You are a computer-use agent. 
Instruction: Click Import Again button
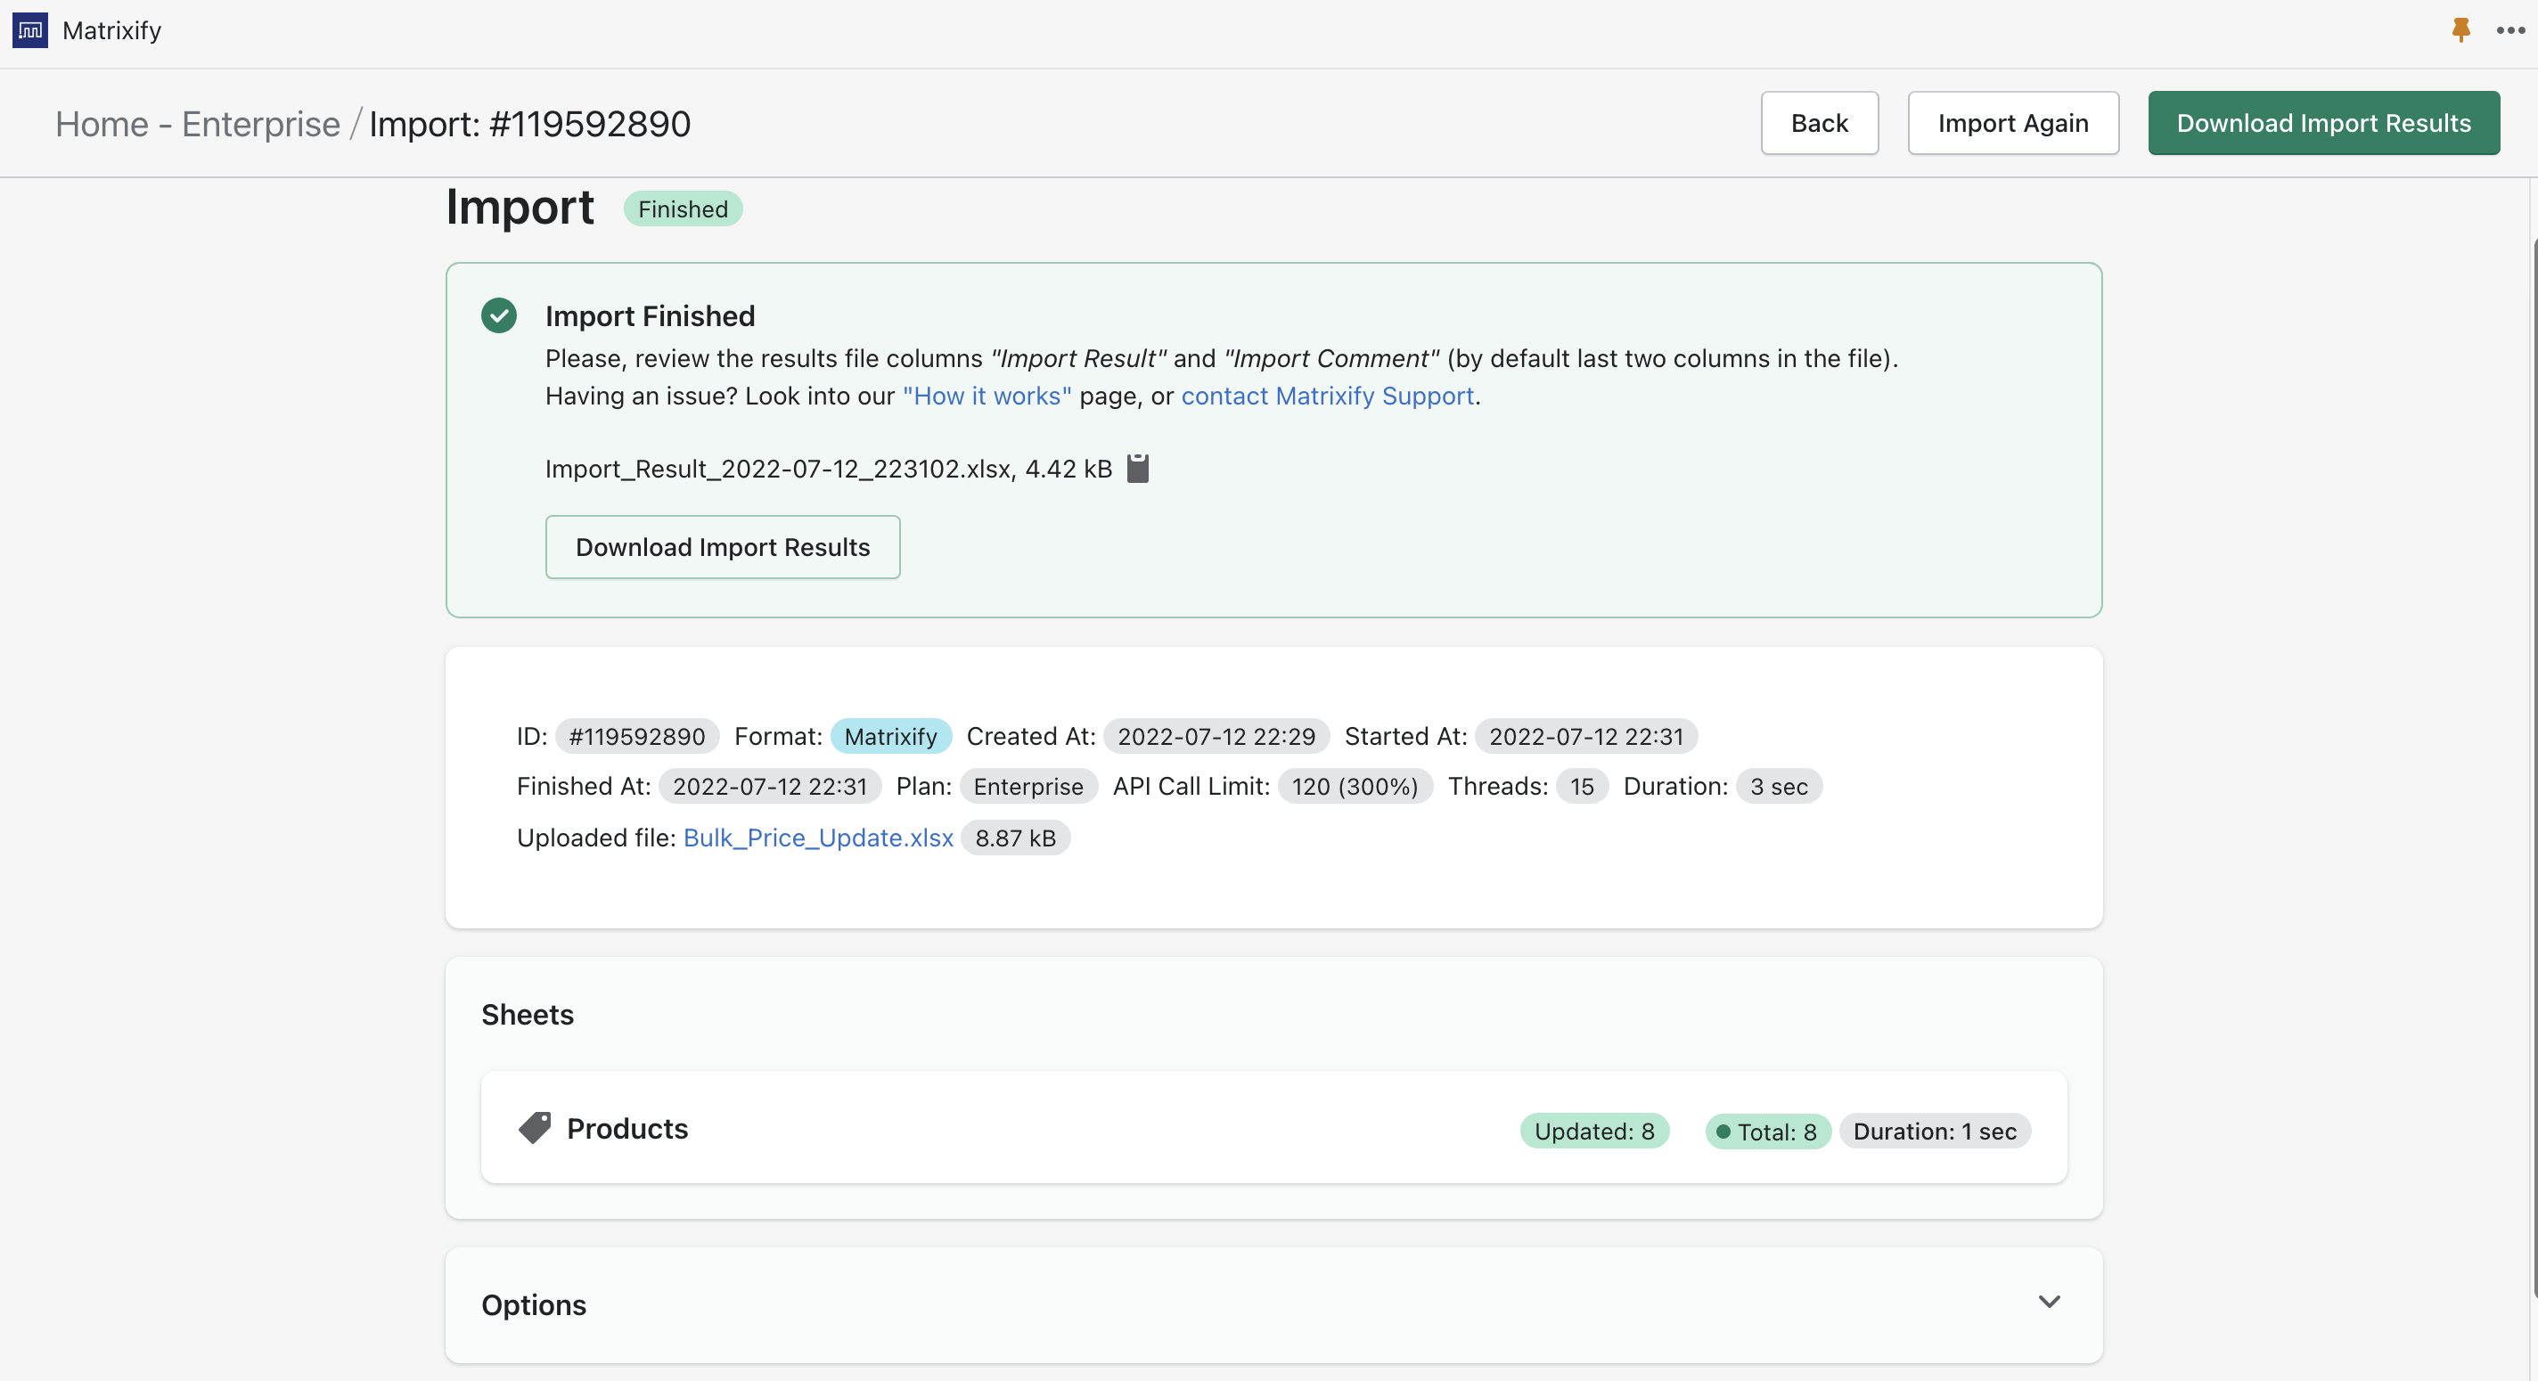click(2012, 123)
